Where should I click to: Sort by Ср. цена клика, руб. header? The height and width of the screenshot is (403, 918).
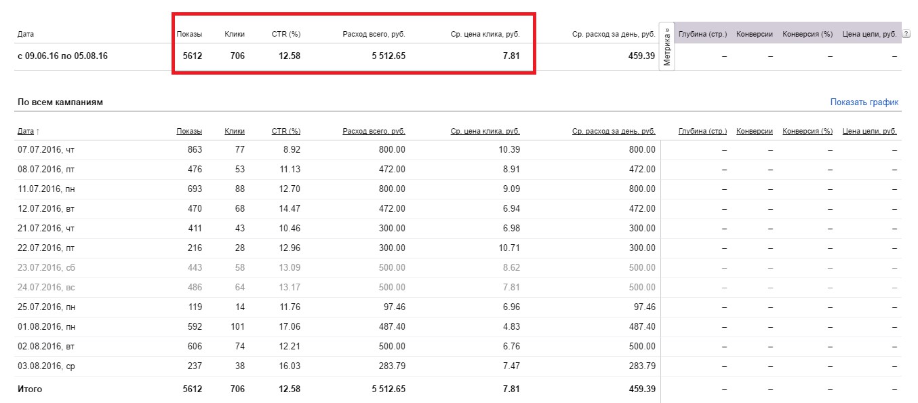point(485,131)
